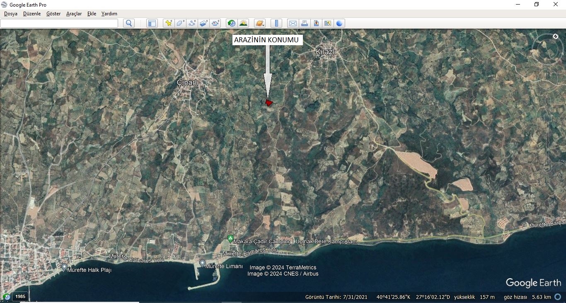The image size is (566, 303).
Task: Record a tour with camera icon
Action: click(x=215, y=23)
